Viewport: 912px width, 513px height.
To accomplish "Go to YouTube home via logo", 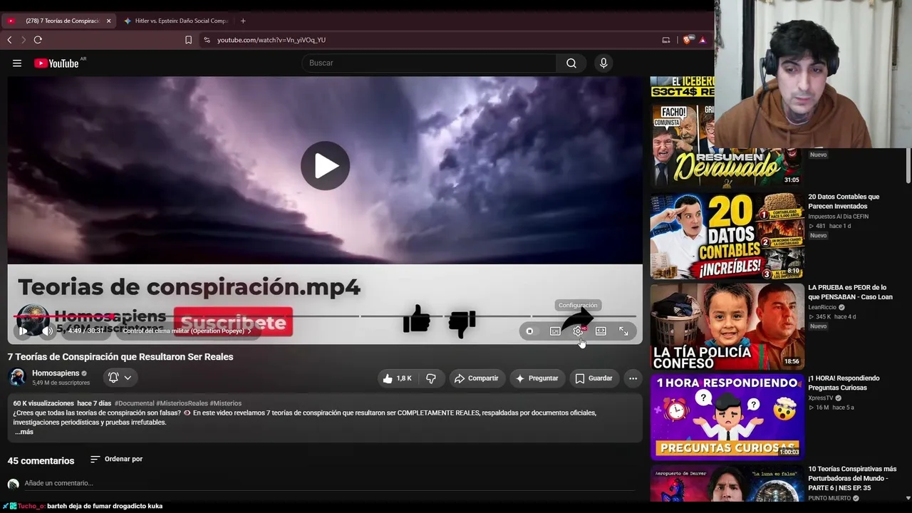I will click(x=56, y=63).
